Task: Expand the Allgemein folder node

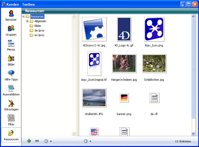Action: tap(27, 21)
